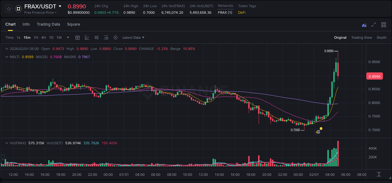This screenshot has height=183, width=392.
Task: Open the indicator settings icon
Action: coord(106,37)
